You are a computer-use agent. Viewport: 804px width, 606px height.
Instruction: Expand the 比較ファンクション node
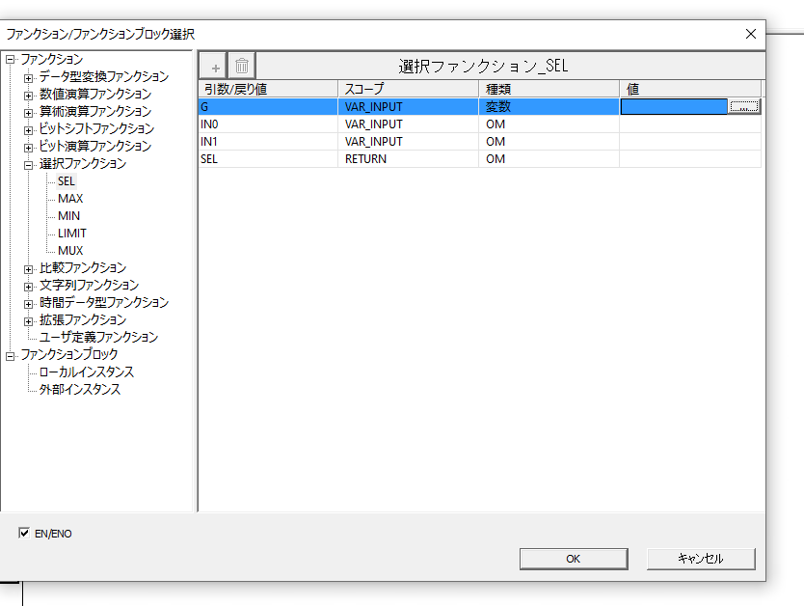(x=29, y=268)
